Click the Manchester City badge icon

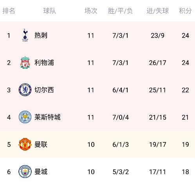(25, 171)
